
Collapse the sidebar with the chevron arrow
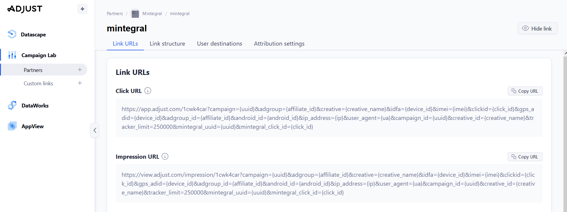click(95, 130)
